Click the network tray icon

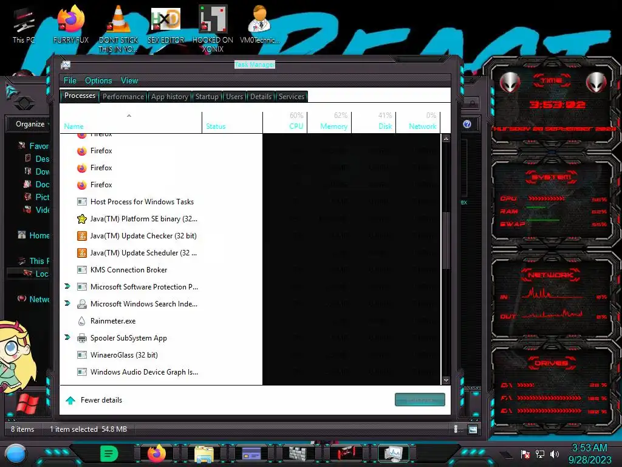[x=540, y=454]
